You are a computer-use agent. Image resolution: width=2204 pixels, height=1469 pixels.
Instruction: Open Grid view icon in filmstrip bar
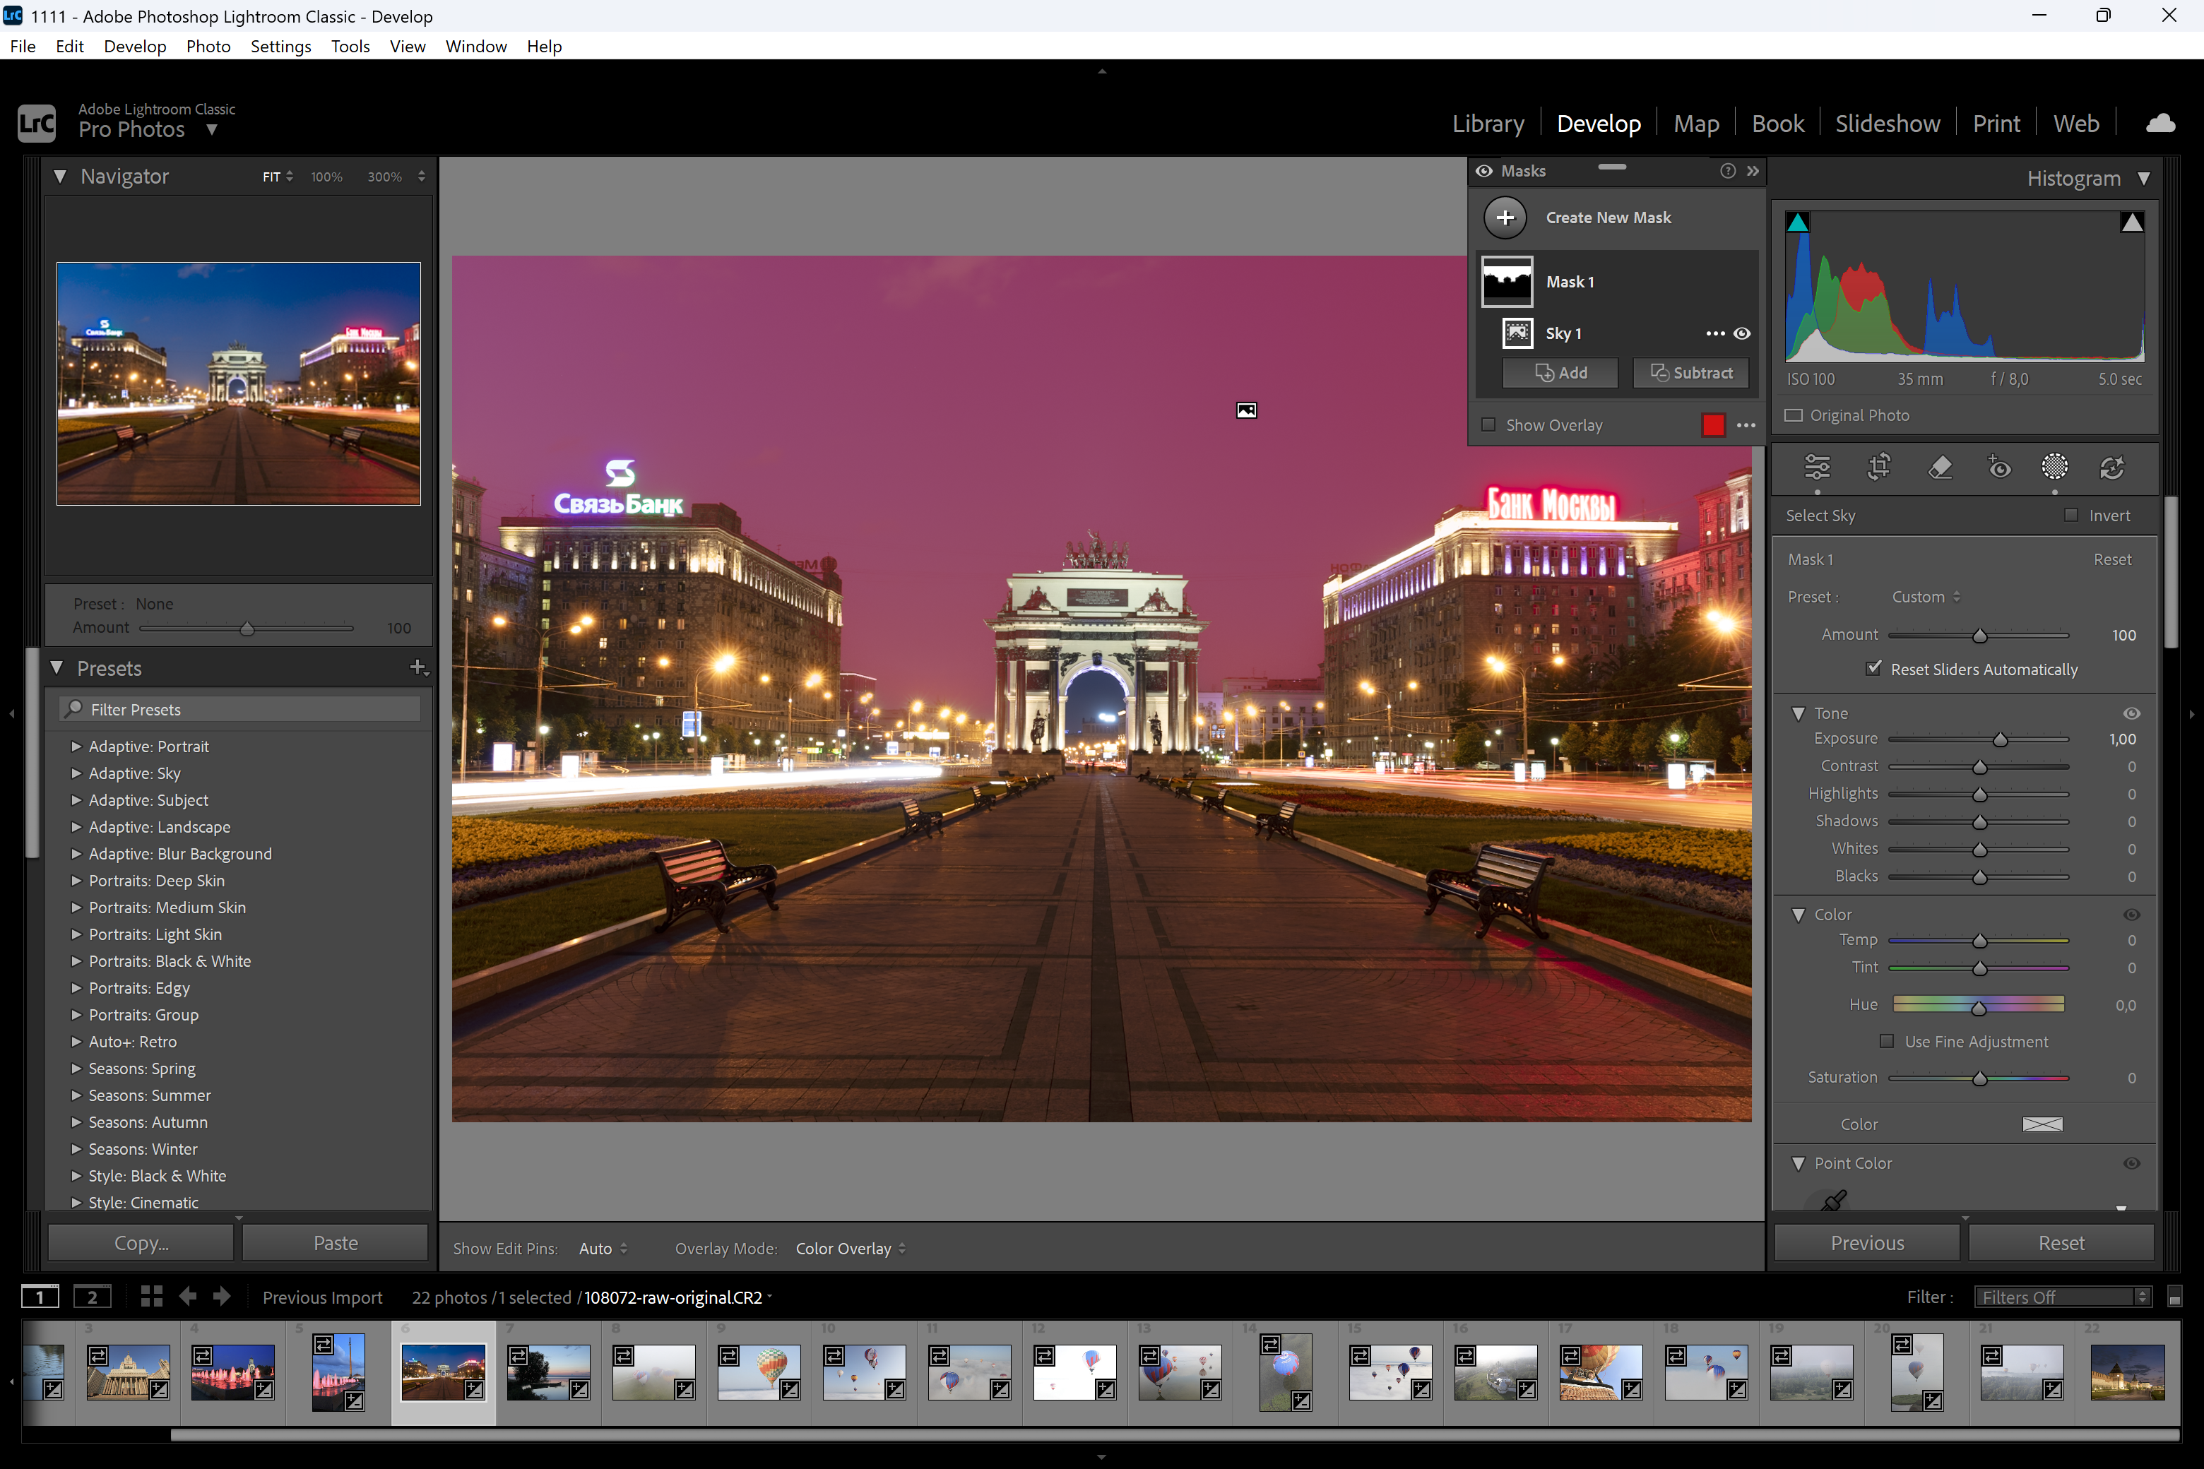pos(151,1297)
